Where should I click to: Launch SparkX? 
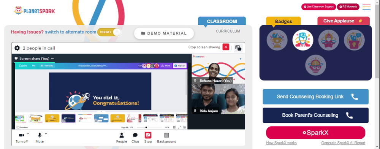pyautogui.click(x=315, y=133)
